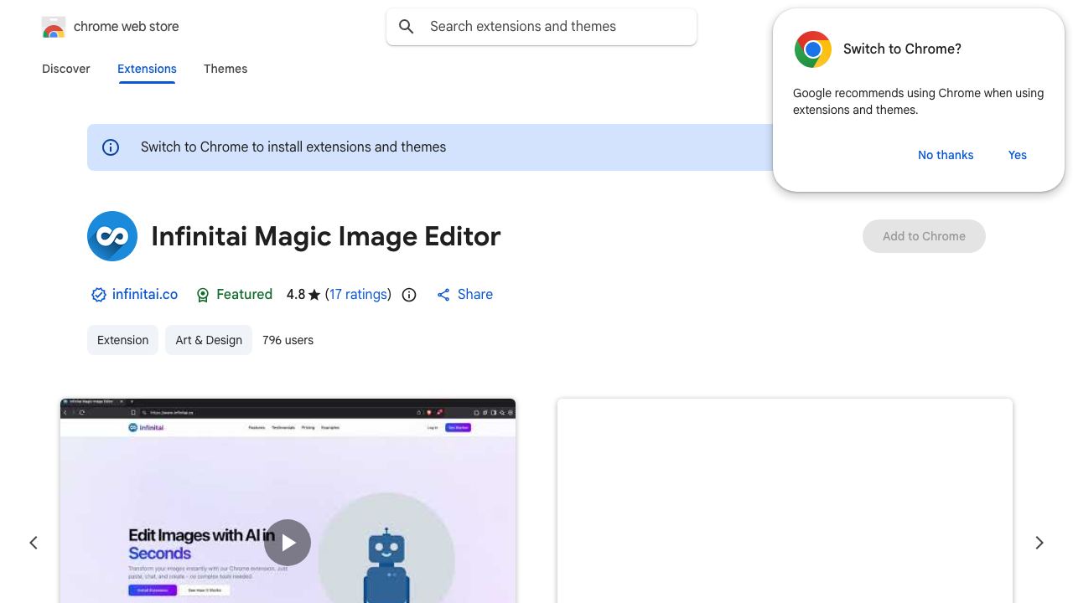Viewport: 1073px width, 603px height.
Task: Click Add to Chrome button
Action: [924, 236]
